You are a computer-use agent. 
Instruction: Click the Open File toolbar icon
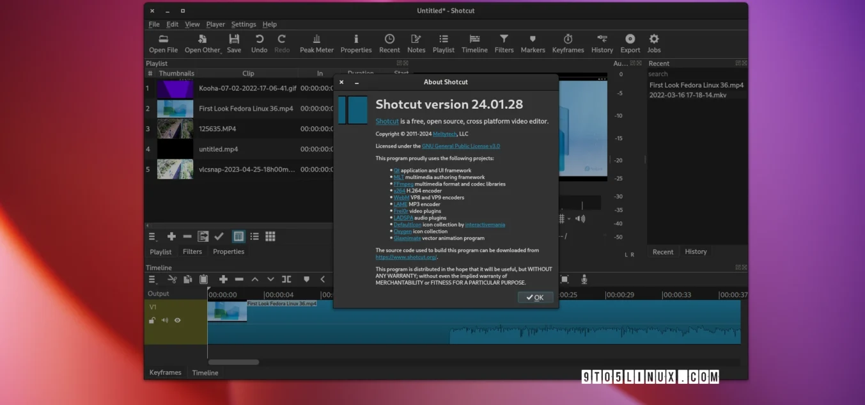click(163, 44)
